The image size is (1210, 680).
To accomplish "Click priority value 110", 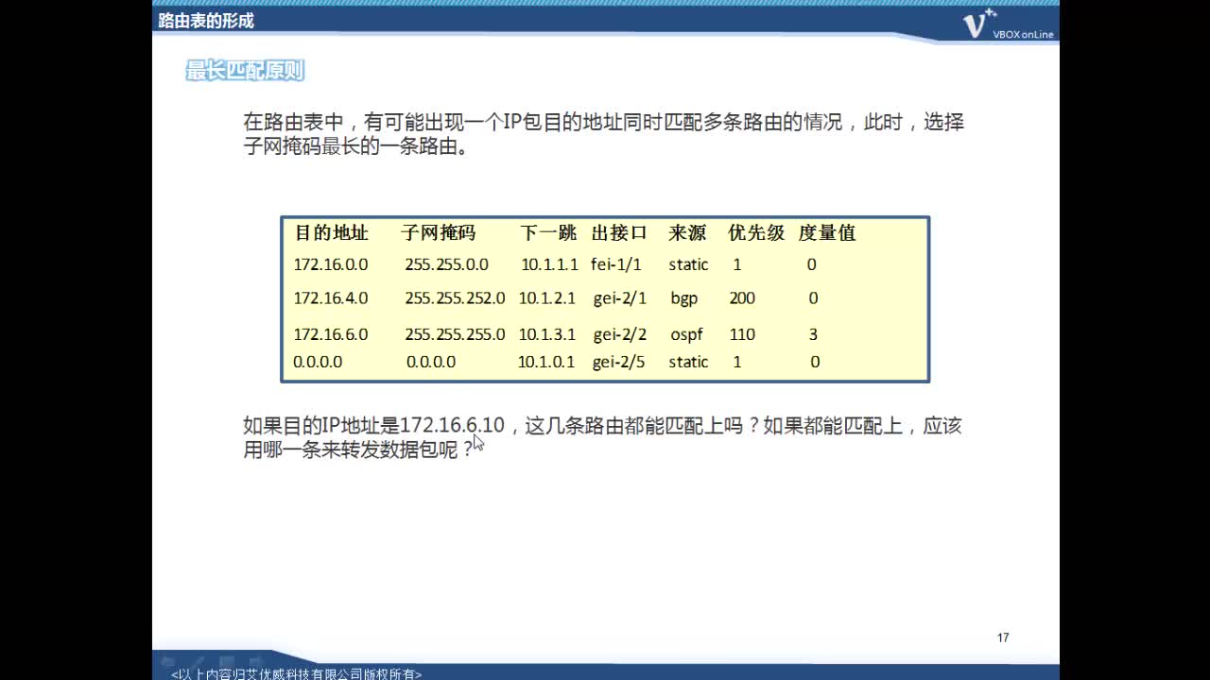I will 742,334.
